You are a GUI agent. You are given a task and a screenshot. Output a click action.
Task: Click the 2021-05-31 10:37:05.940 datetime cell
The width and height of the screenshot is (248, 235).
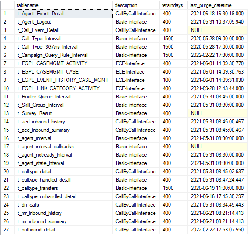point(217,22)
